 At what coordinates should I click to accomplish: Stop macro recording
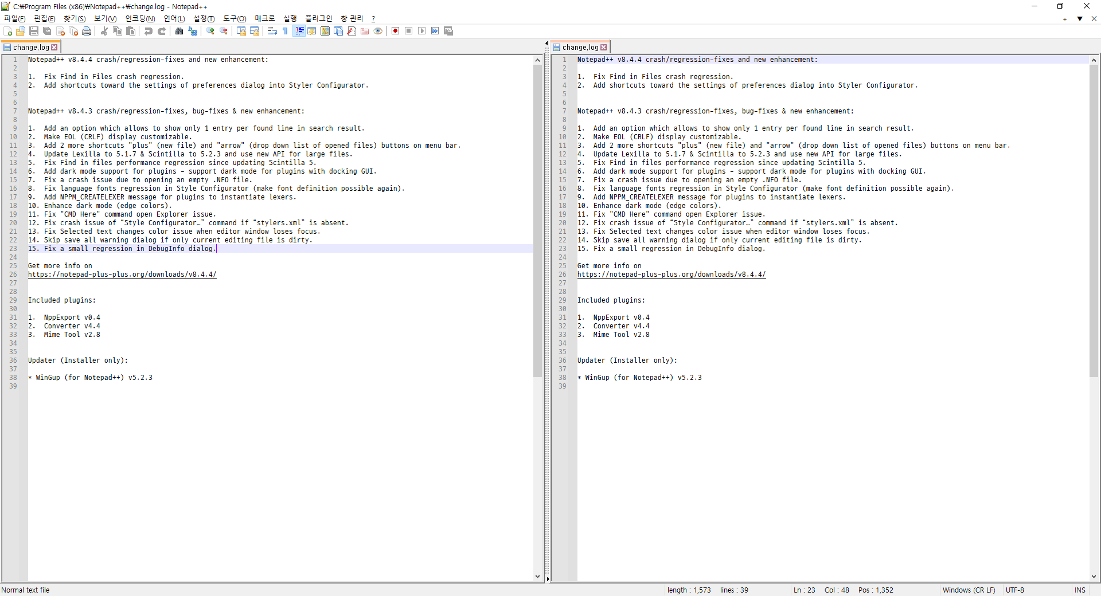click(409, 31)
